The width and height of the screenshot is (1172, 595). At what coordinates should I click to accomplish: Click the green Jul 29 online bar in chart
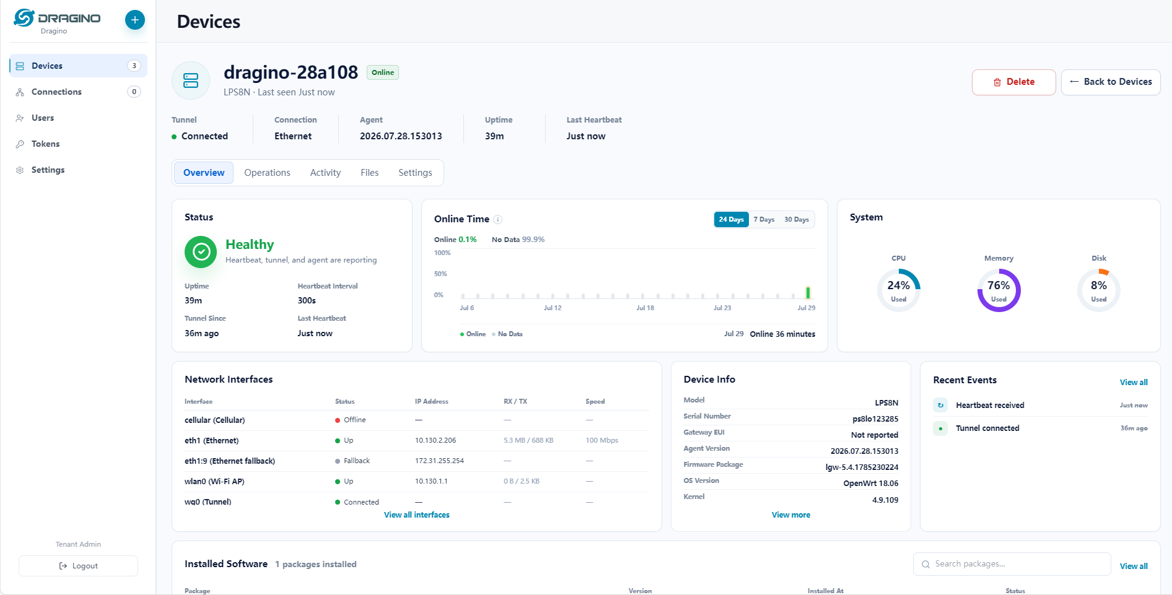click(808, 292)
